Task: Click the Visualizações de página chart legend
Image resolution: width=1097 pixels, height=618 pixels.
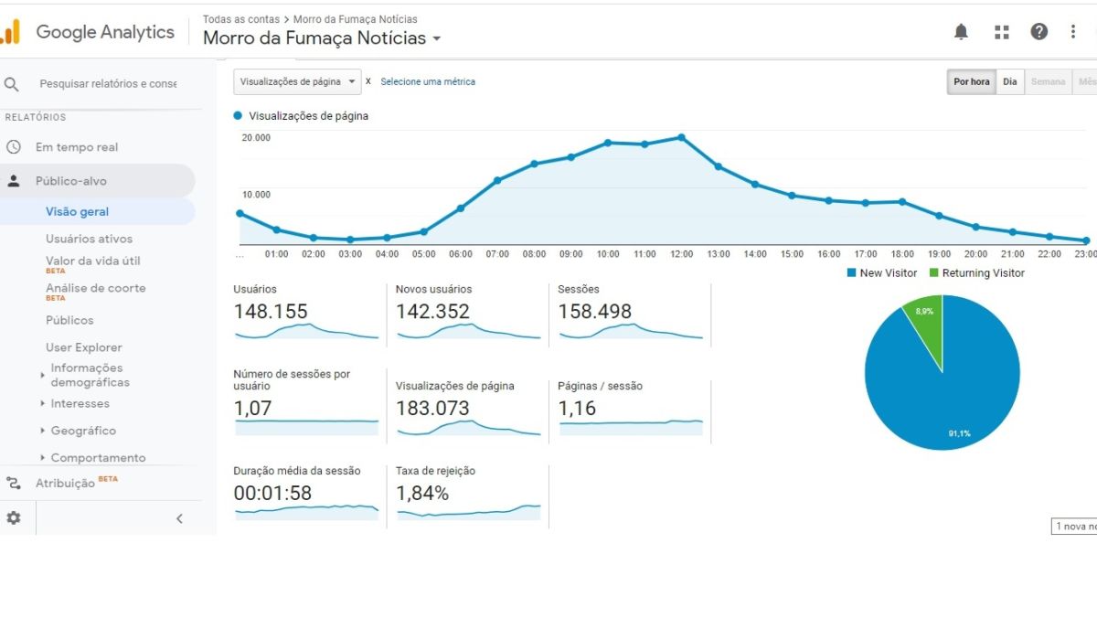Action: pyautogui.click(x=302, y=116)
